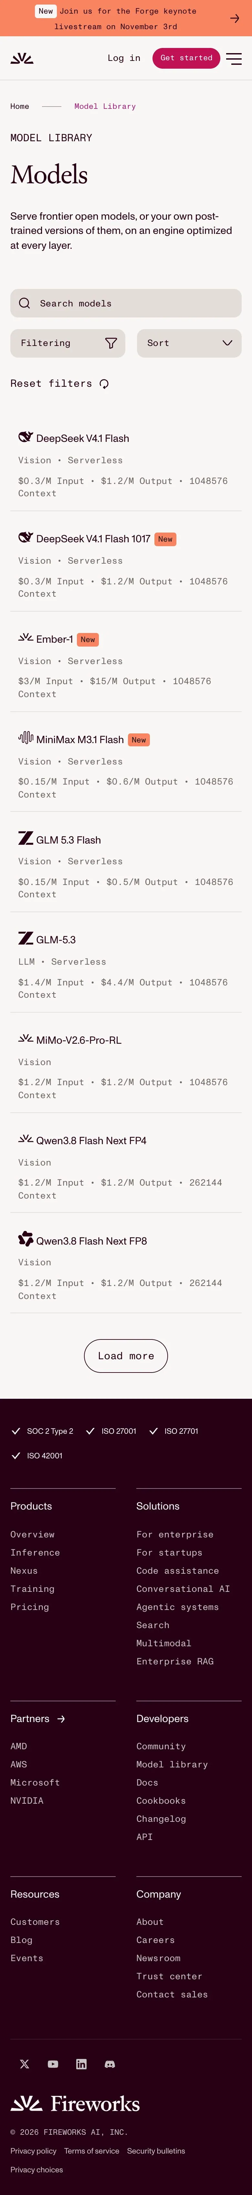Click the Partners arrow heading
The height and width of the screenshot is (2195, 252).
(38, 1719)
